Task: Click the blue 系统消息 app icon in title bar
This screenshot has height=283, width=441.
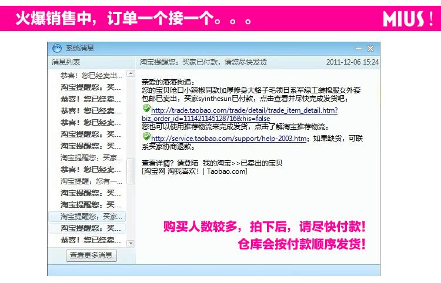Action: (x=57, y=48)
